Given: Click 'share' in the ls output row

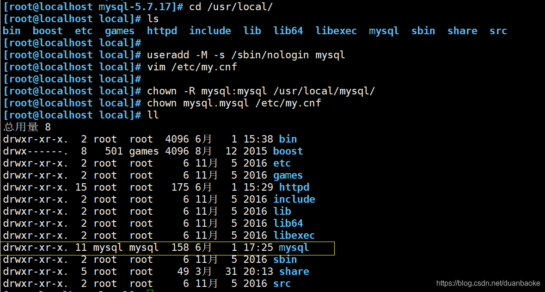Looking at the screenshot, I should (462, 31).
